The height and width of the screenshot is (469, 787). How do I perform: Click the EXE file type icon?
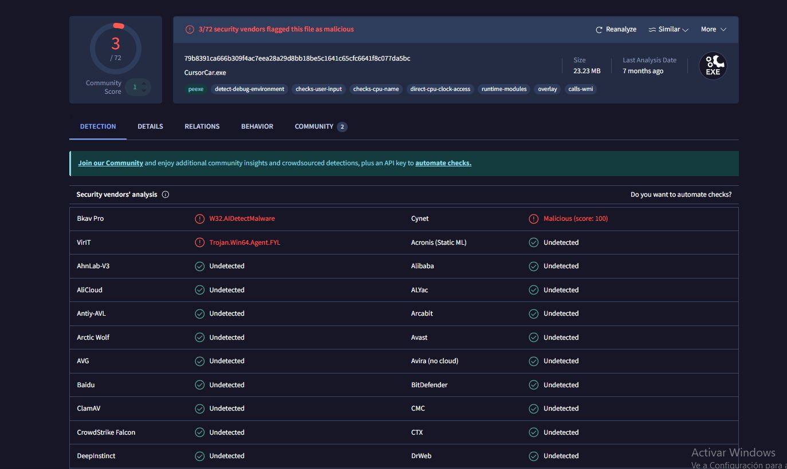(713, 66)
